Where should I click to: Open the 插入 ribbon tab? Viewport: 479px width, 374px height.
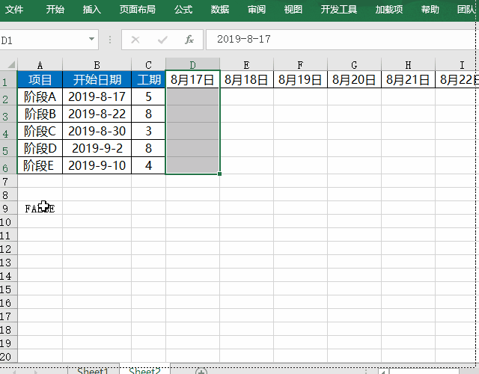(91, 10)
